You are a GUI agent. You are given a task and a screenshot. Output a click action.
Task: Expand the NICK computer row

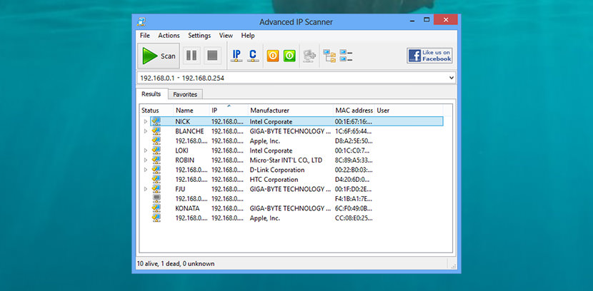(x=146, y=121)
